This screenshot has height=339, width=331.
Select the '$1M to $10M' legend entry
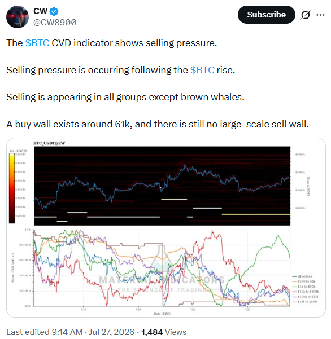[305, 302]
